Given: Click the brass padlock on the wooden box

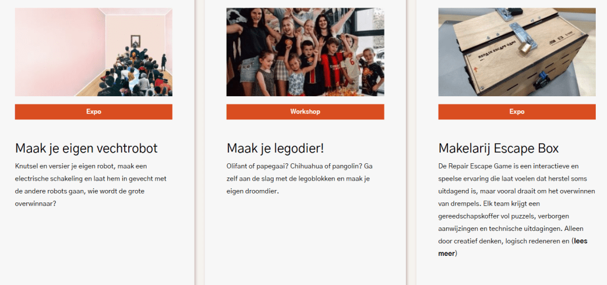Looking at the screenshot, I should coord(526,49).
